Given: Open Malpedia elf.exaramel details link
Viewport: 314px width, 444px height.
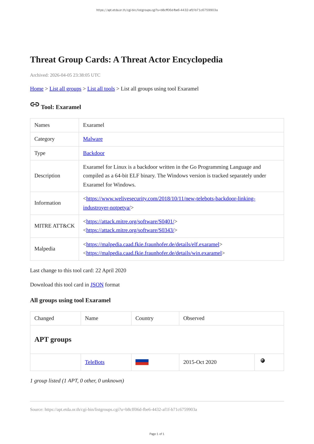Looking at the screenshot, I should (x=152, y=245).
